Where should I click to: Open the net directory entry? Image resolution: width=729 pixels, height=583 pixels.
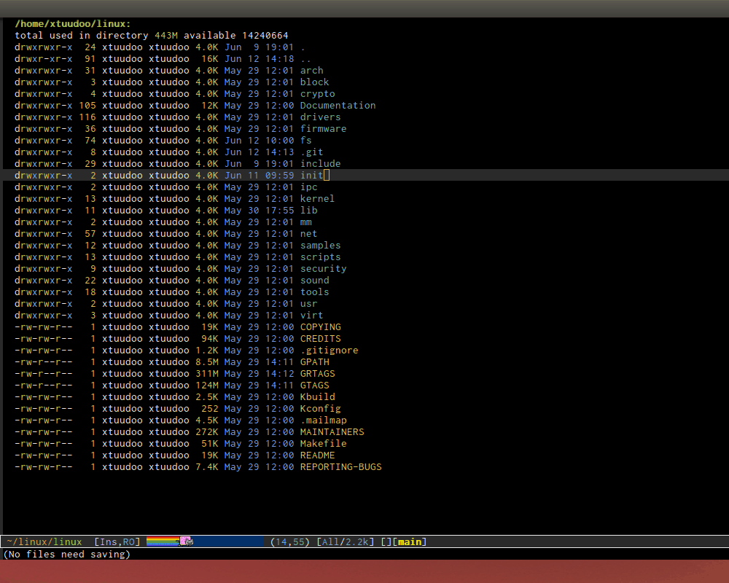308,234
